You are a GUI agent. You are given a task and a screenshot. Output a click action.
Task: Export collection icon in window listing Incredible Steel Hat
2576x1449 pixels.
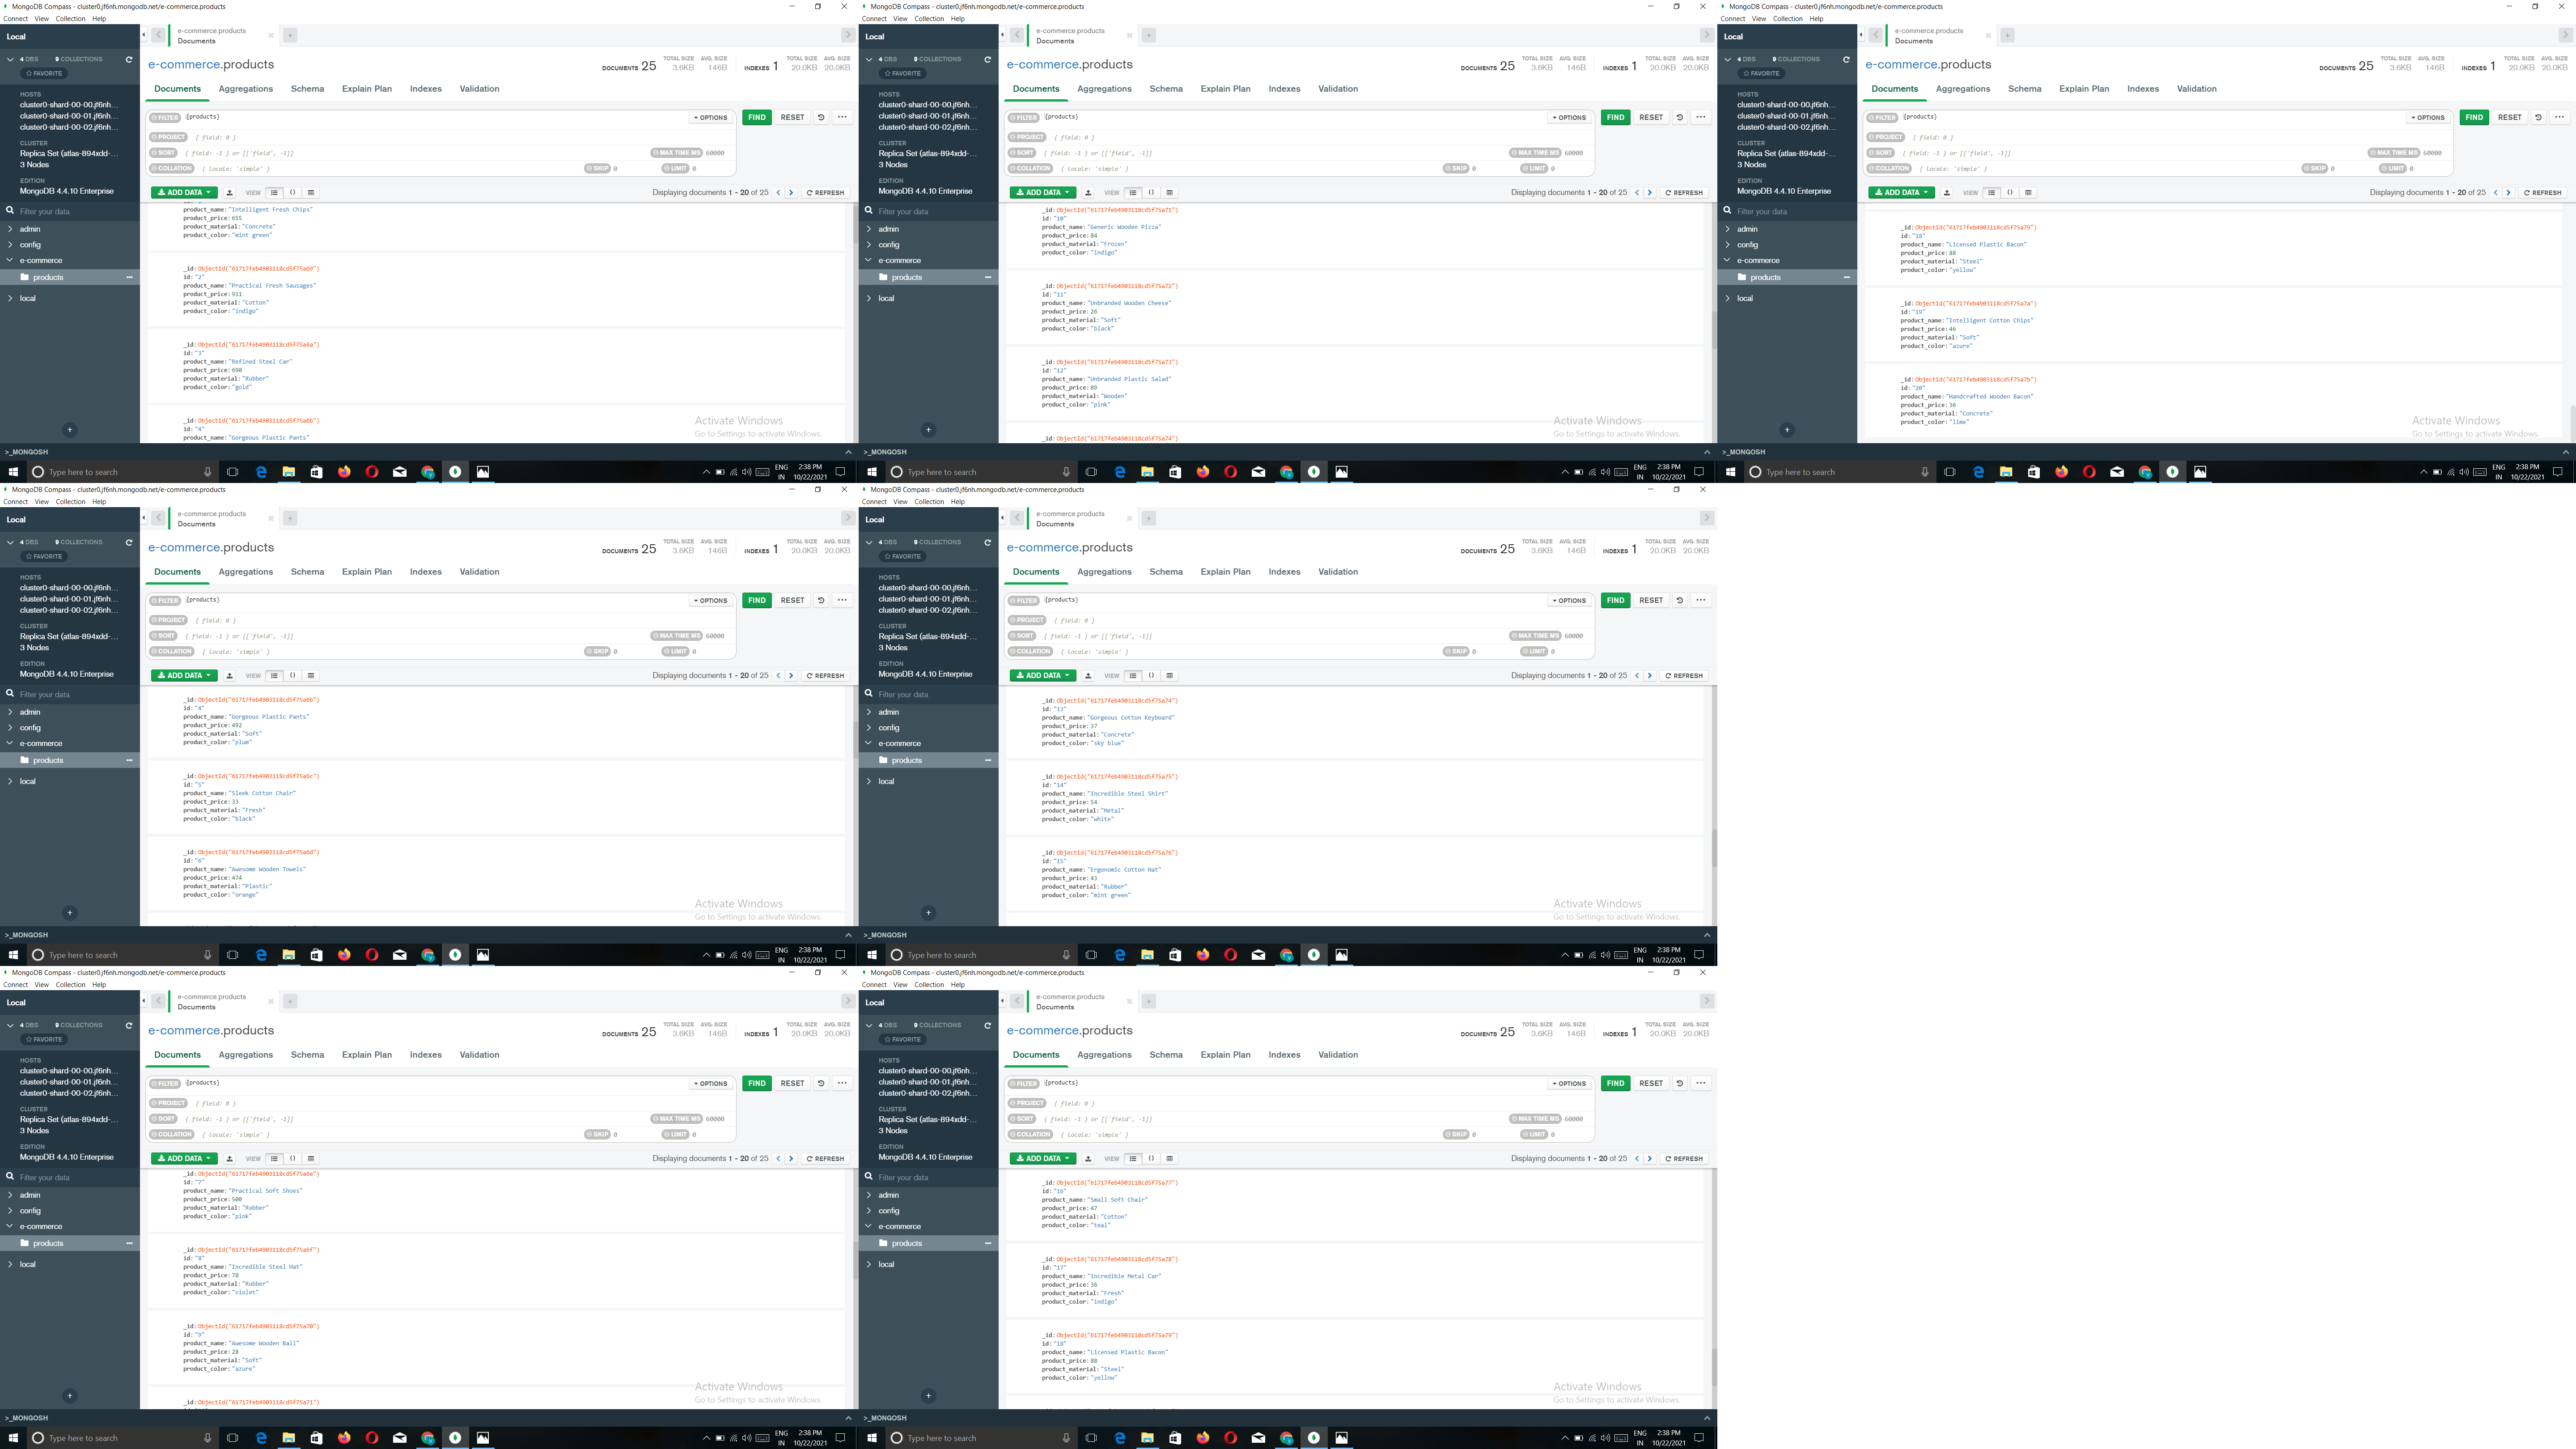pyautogui.click(x=229, y=1159)
